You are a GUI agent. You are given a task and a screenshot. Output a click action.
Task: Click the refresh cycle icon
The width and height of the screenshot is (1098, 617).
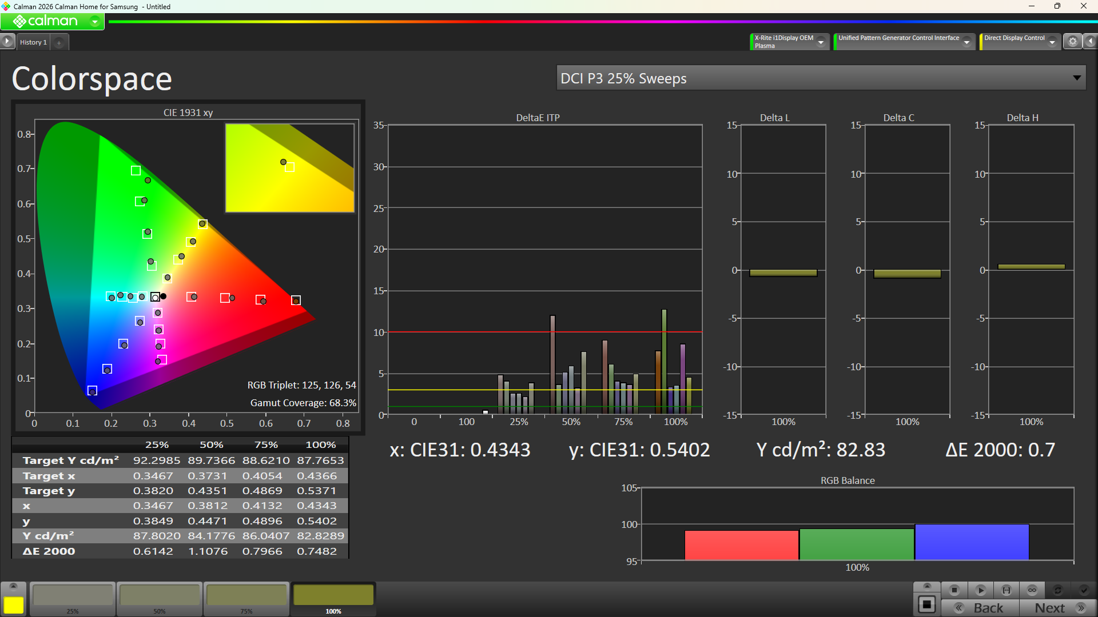(x=1058, y=590)
